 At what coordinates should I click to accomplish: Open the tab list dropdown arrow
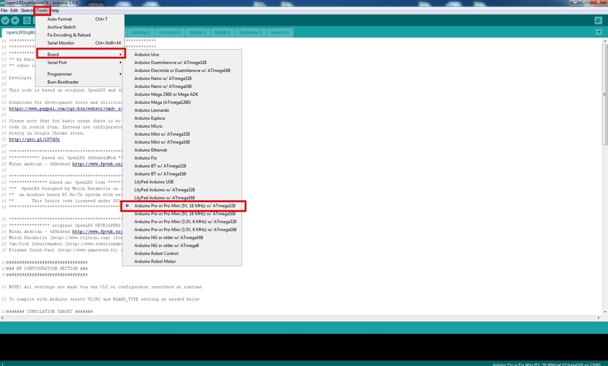pos(599,33)
